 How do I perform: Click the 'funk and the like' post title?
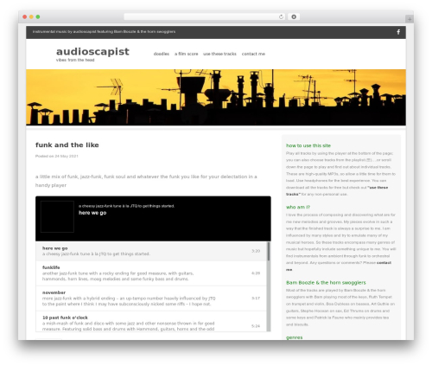coord(67,145)
